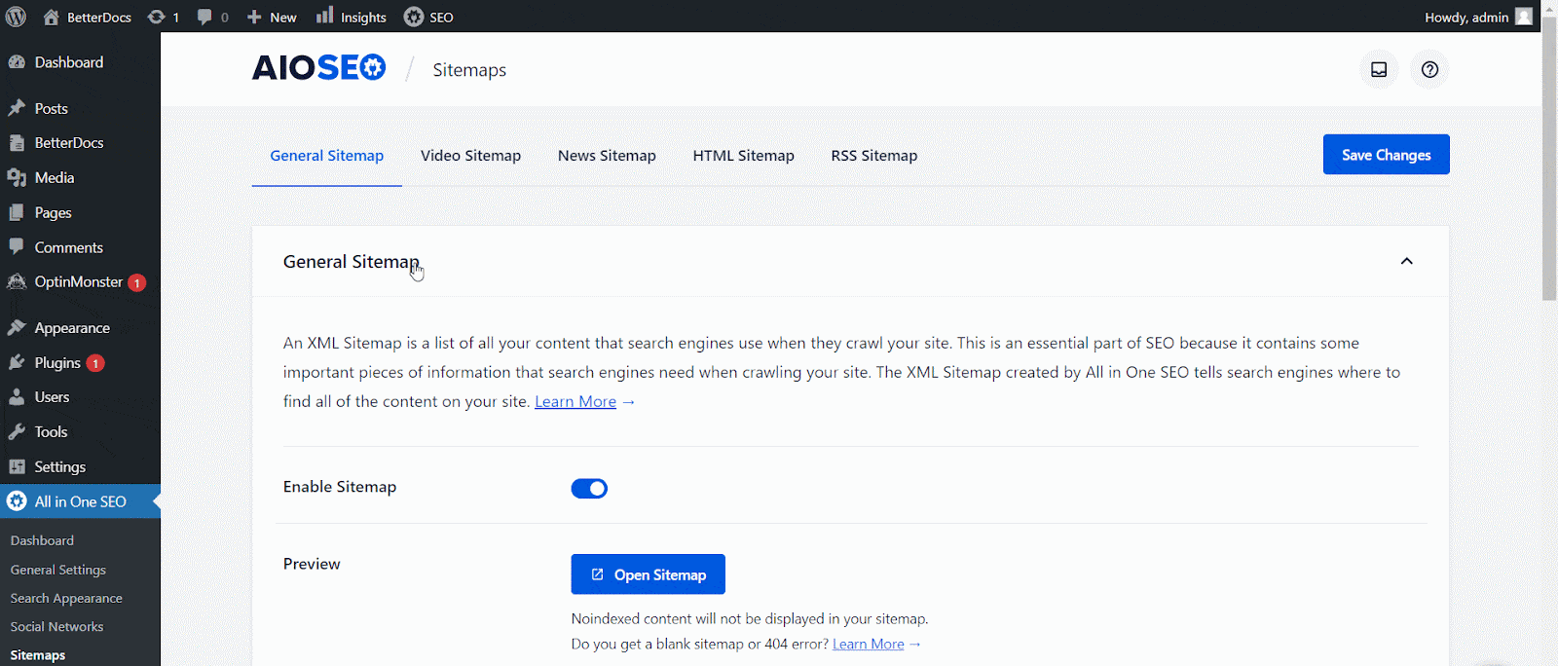Open the Users menu label
Screen dimensions: 1558x666
(52, 397)
